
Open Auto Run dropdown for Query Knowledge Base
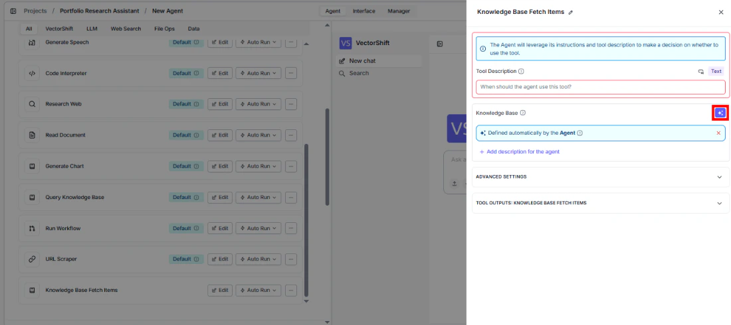(259, 198)
